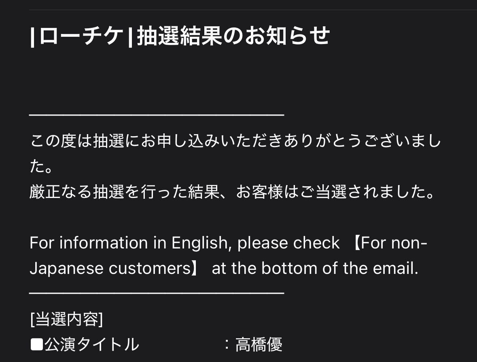The image size is (477, 362).
Task: Click the word English in the message
Action: 199,243
